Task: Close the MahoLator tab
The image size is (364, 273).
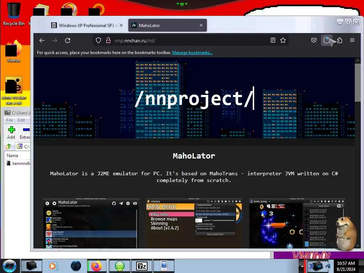Action: 201,25
